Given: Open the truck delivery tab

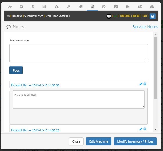Looking at the screenshot, I should tap(81, 7).
